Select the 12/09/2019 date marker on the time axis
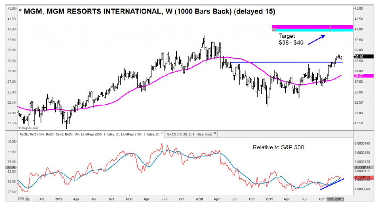 (335, 199)
